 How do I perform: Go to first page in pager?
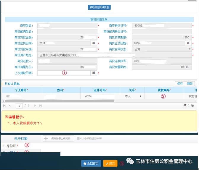(4, 106)
